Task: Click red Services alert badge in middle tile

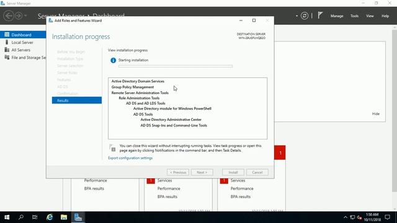Action: pyautogui.click(x=151, y=180)
